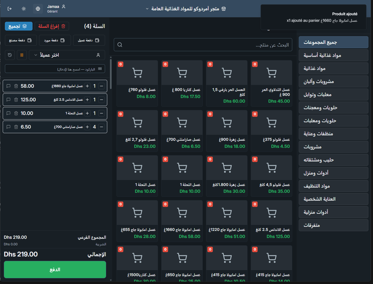Empty the cart with إفراغ السلة

pos(52,26)
